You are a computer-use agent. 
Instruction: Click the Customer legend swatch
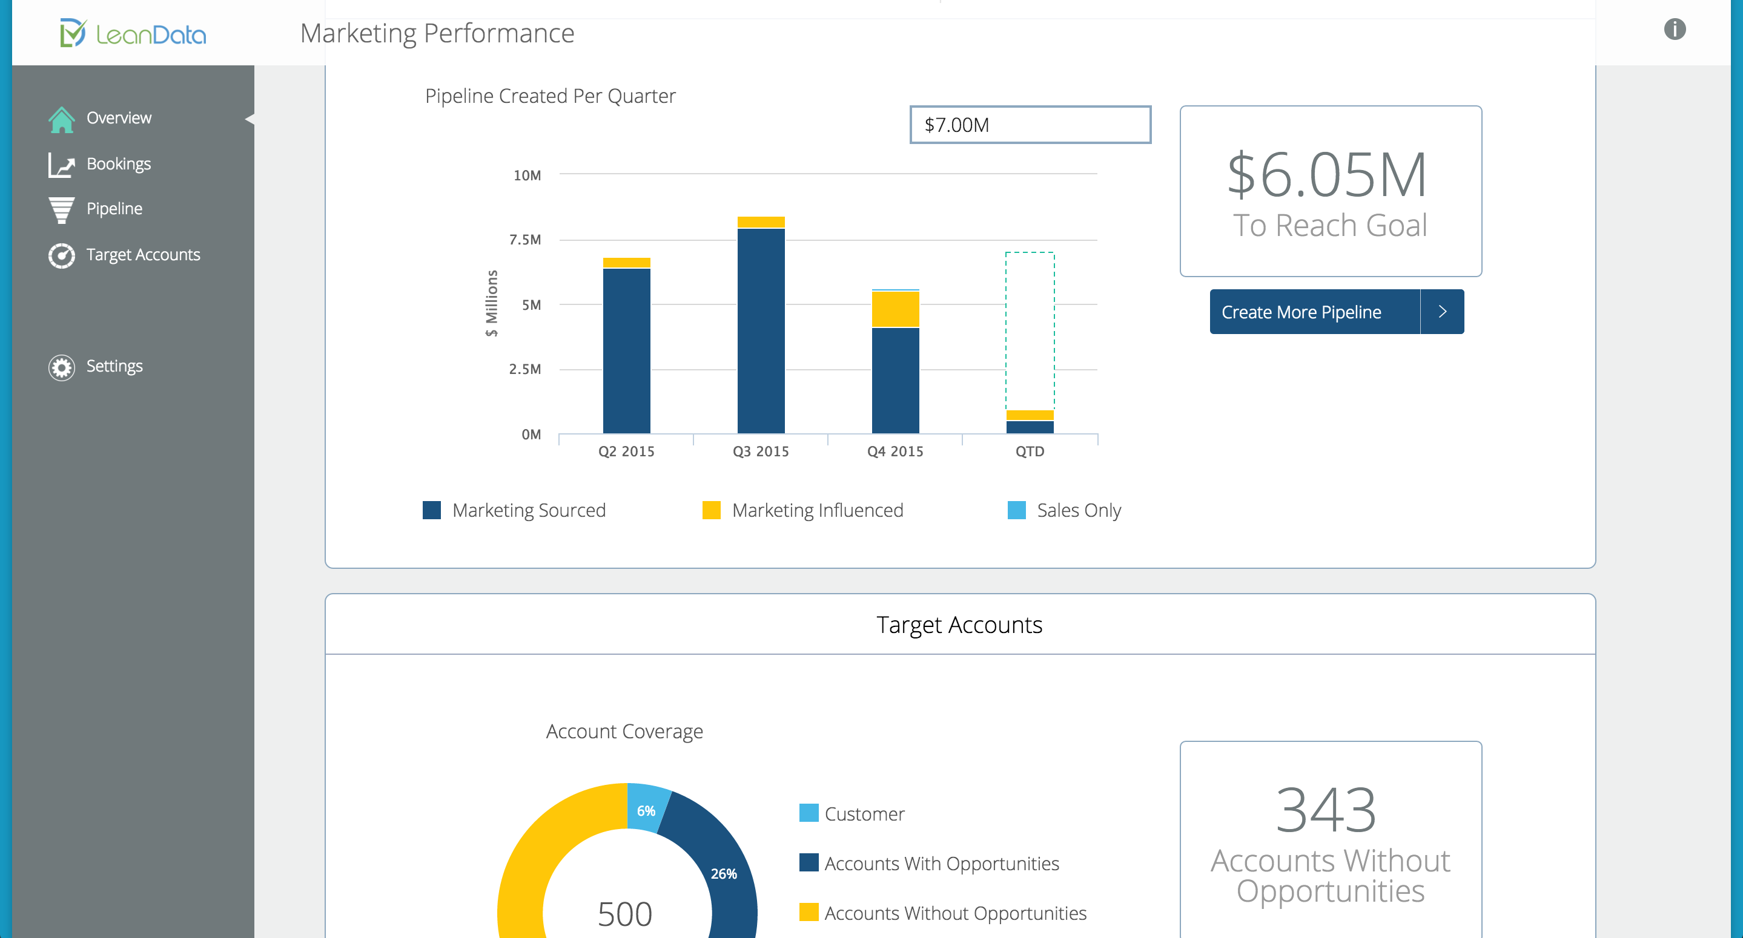(809, 813)
